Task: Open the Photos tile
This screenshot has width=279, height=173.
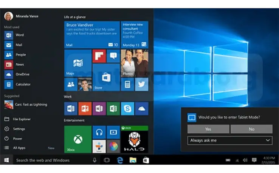Action: click(135, 63)
